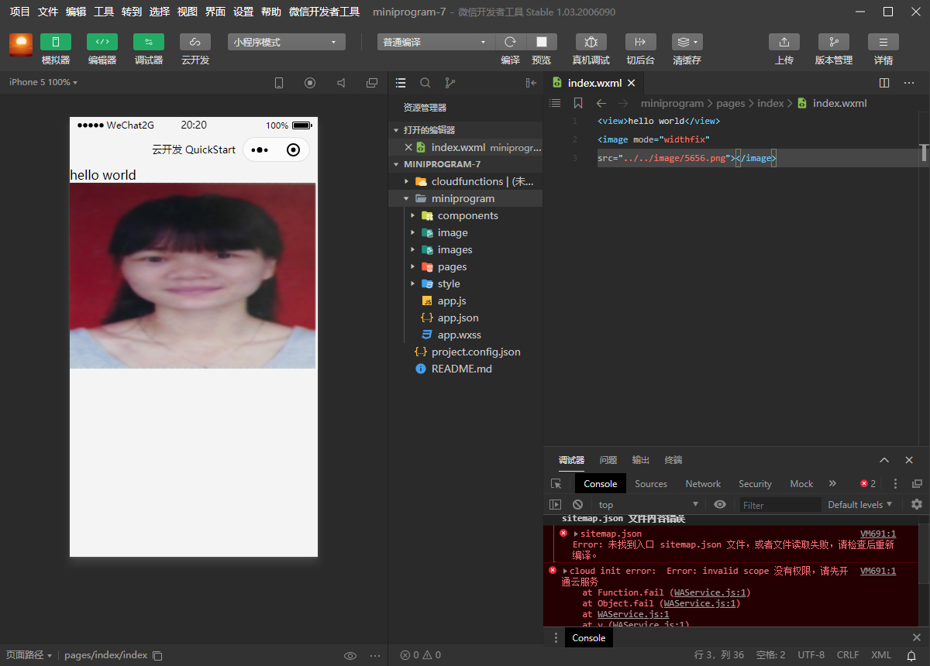This screenshot has height=666, width=930.
Task: Close index.wxml in open editors list
Action: pos(408,147)
